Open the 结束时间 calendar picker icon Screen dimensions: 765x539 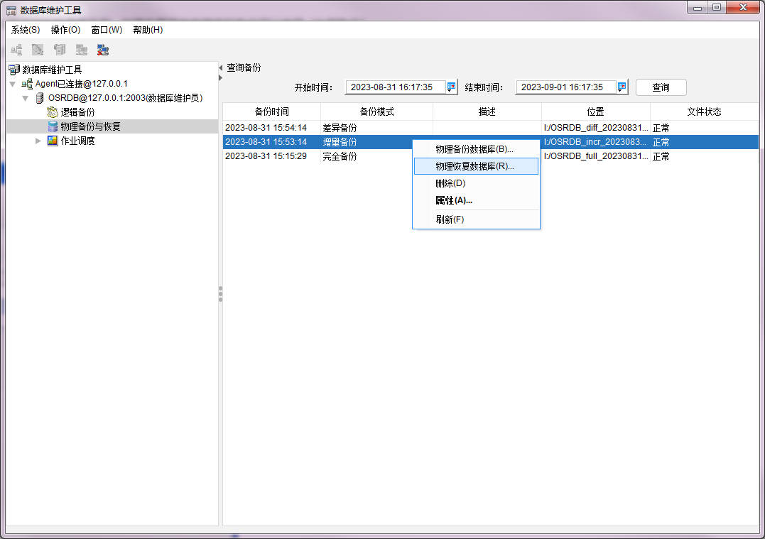pos(622,87)
